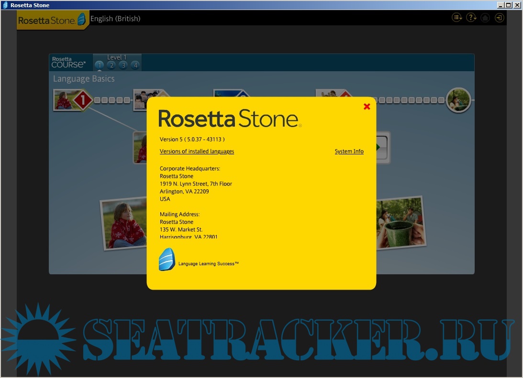Viewport: 523px width, 378px height.
Task: Open the preferences list dropdown icon
Action: pyautogui.click(x=457, y=18)
